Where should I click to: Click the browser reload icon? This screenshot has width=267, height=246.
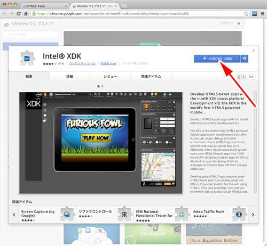pos(19,14)
